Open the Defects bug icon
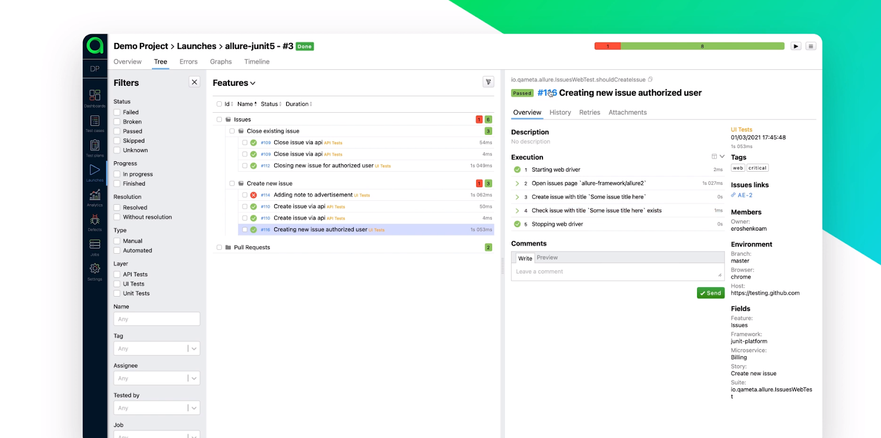The image size is (881, 438). click(95, 221)
